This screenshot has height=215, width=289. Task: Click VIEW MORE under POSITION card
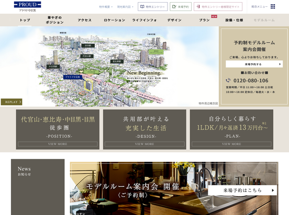point(58,144)
